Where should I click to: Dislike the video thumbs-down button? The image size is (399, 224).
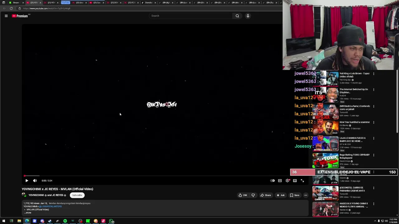[253, 195]
